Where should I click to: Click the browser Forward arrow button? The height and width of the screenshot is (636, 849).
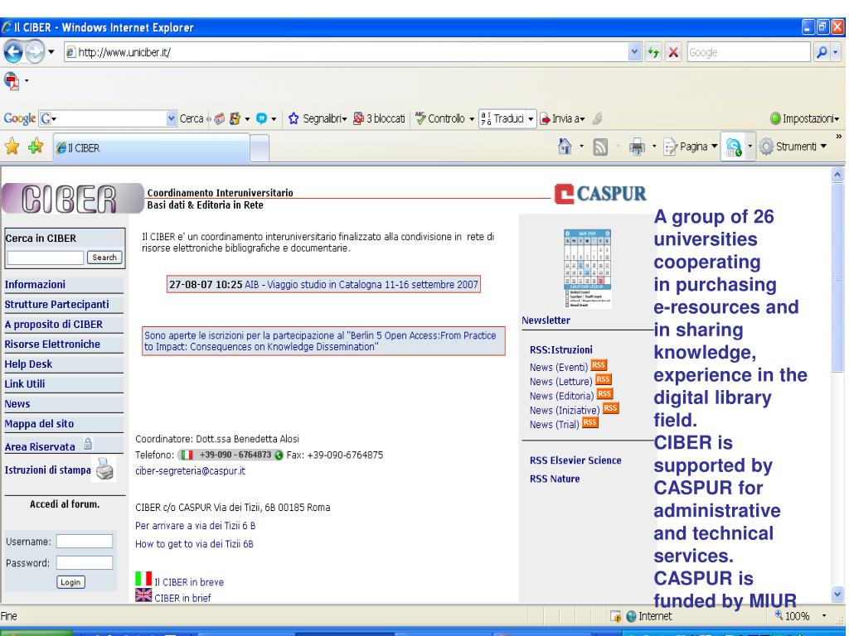point(35,52)
